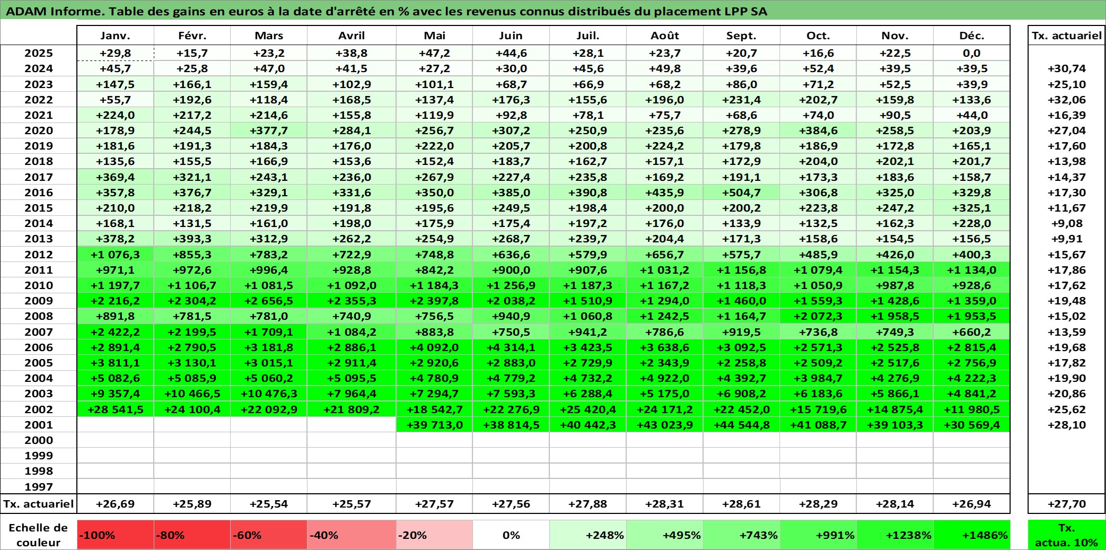Click the +28,61 September actuarial rate
The width and height of the screenshot is (1106, 550).
(x=741, y=504)
